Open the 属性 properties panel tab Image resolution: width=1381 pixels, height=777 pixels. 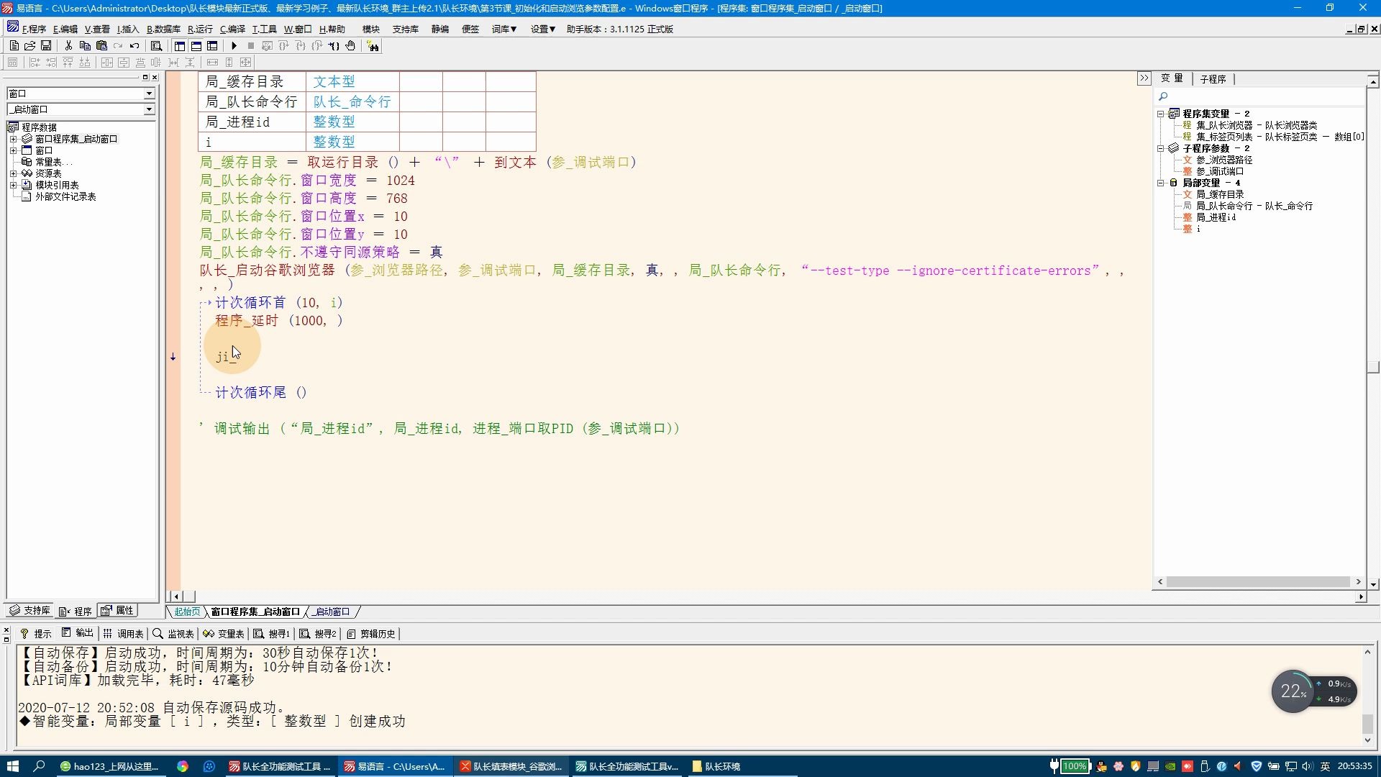[118, 611]
